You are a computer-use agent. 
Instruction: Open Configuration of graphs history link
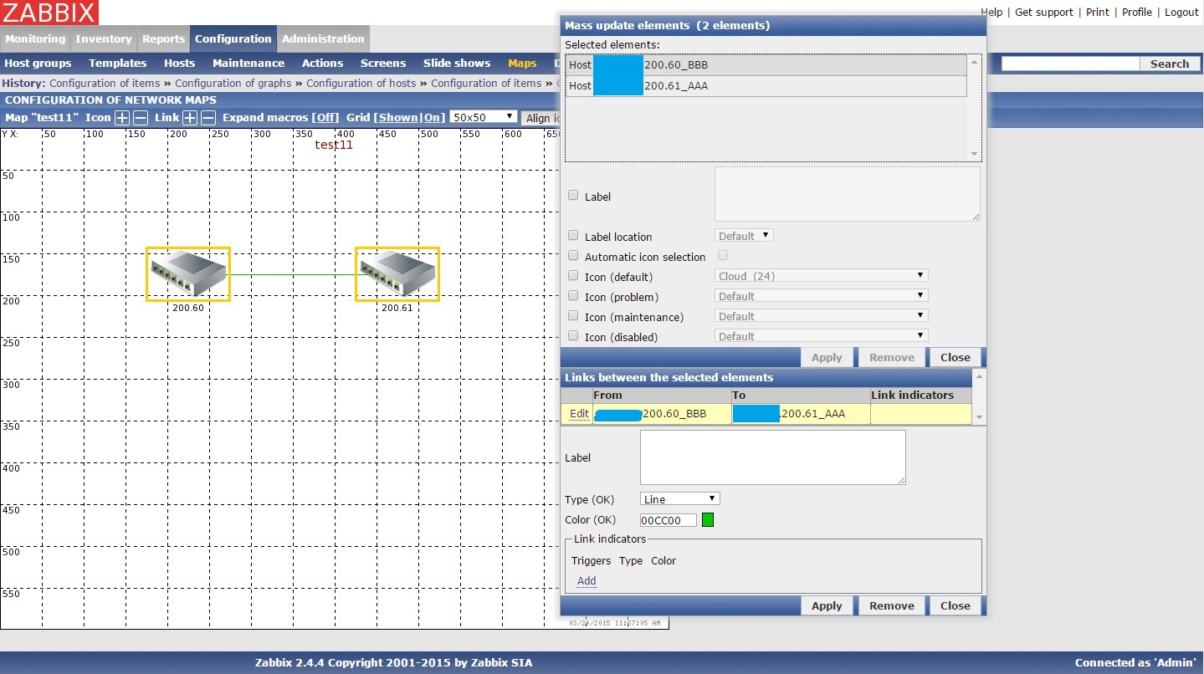click(233, 83)
